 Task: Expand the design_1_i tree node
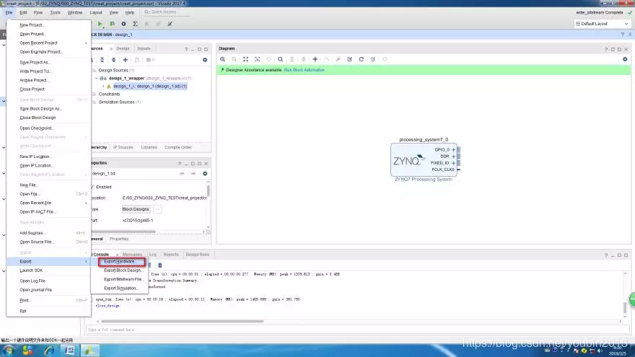click(103, 87)
